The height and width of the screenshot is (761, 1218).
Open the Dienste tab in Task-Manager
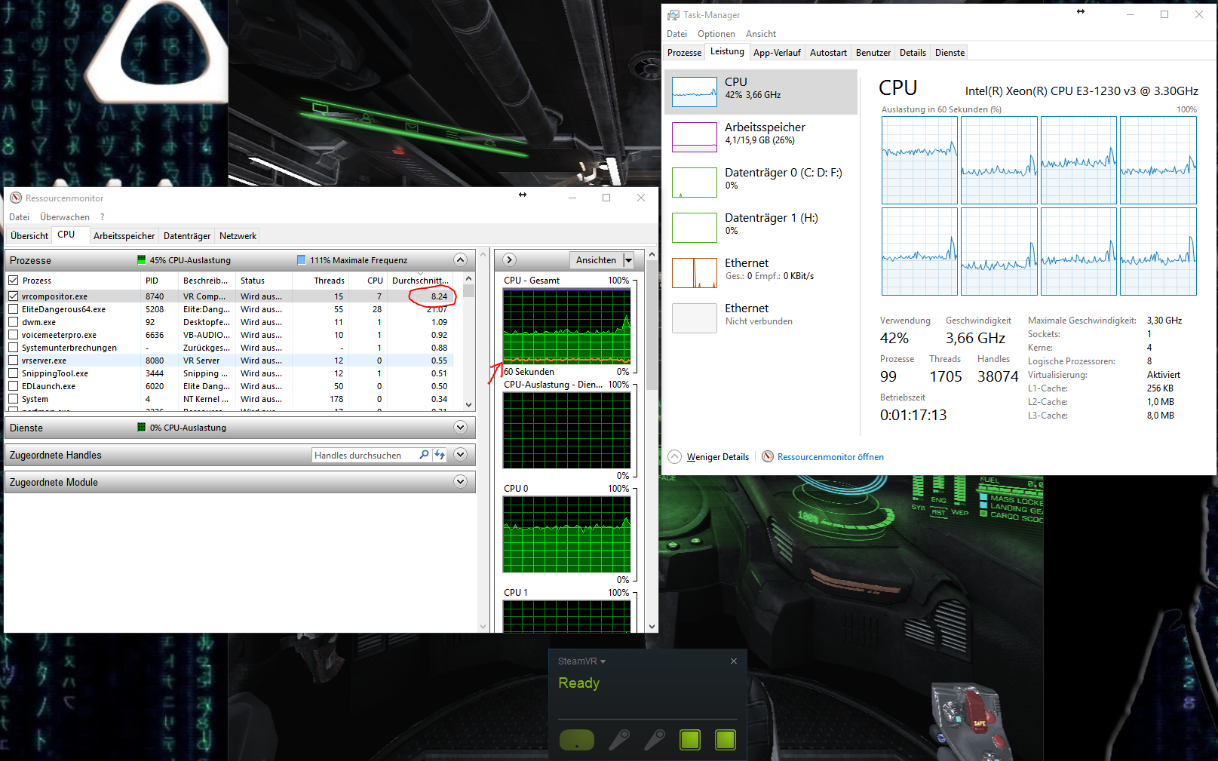coord(950,53)
